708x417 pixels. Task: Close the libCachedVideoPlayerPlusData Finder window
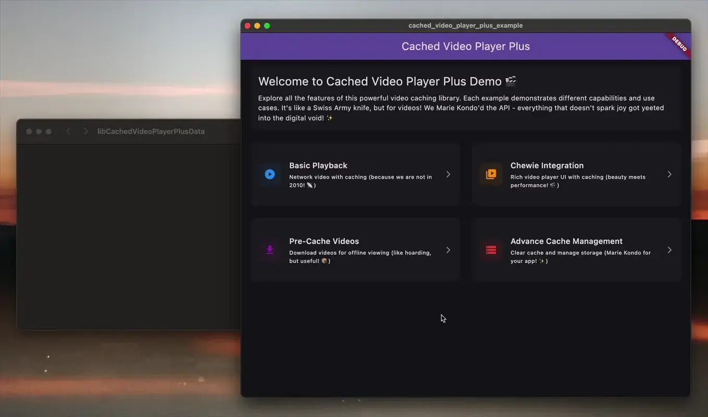29,131
